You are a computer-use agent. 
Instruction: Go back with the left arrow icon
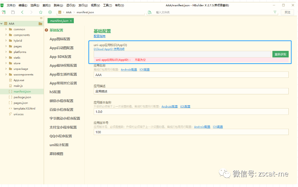tap(22, 12)
